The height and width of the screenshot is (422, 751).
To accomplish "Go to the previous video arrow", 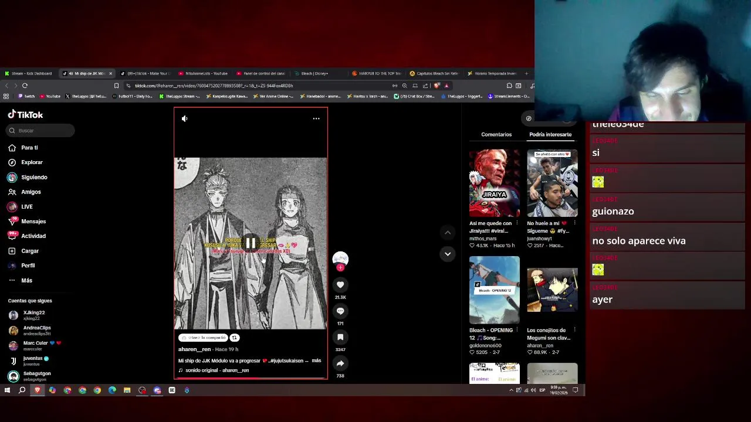I will [x=448, y=233].
